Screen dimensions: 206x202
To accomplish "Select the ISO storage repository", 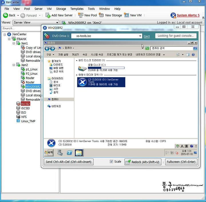I will 23,112.
